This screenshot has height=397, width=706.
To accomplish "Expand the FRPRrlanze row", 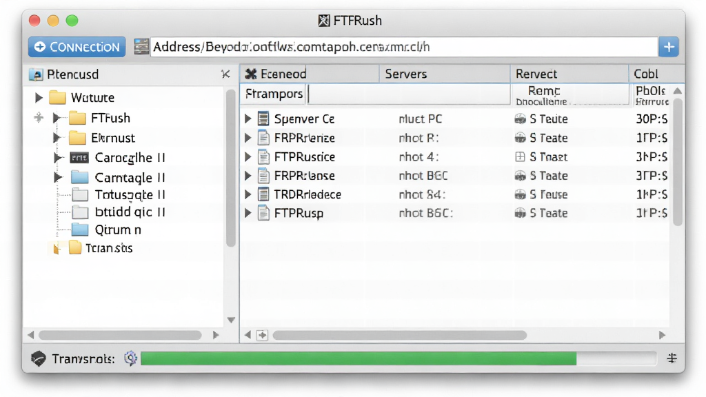I will pos(248,138).
